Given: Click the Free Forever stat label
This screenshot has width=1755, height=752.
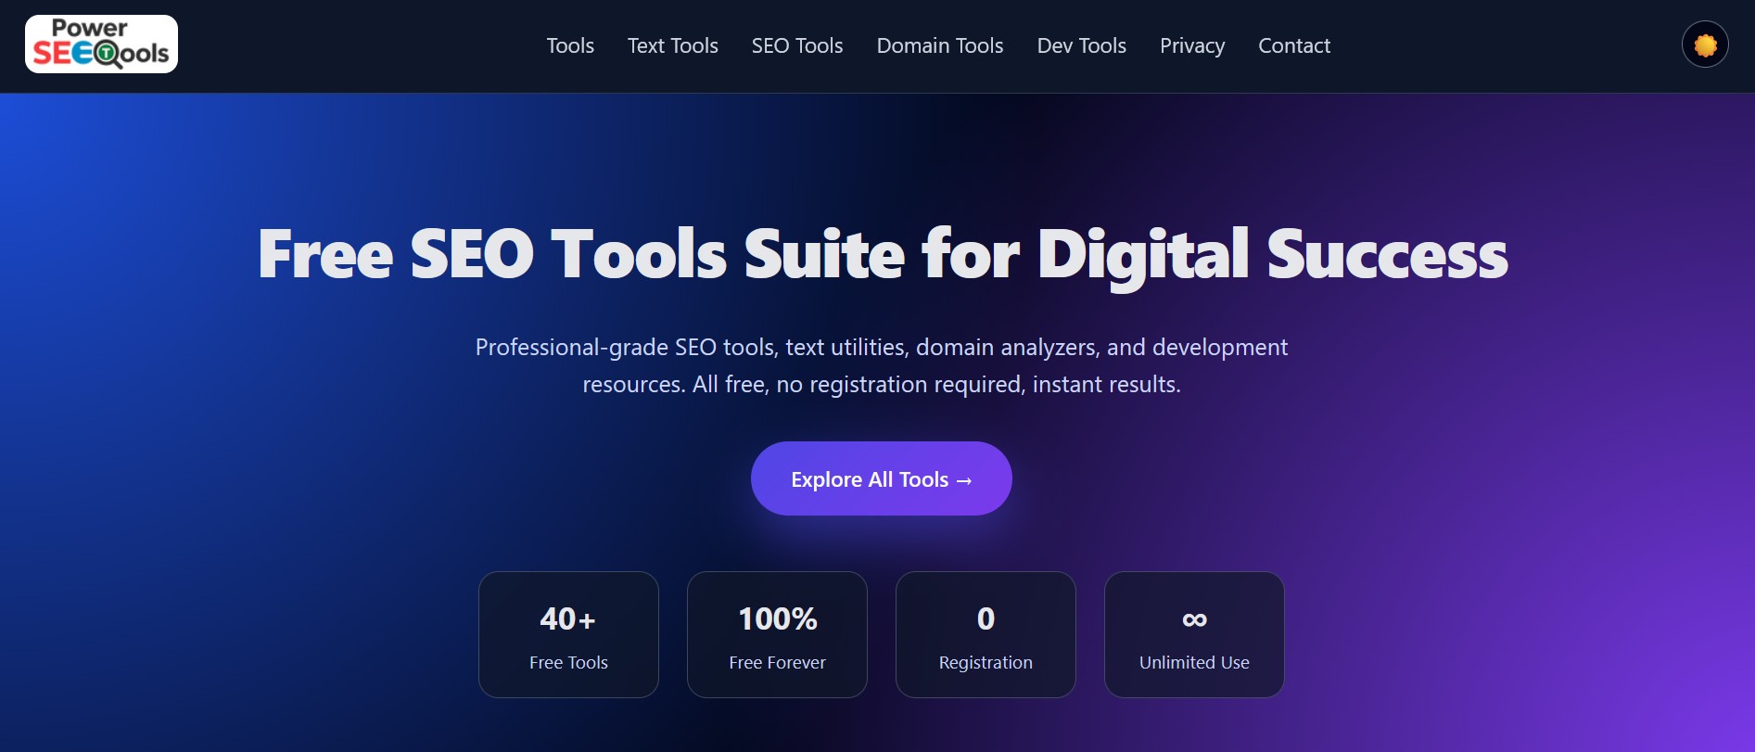Looking at the screenshot, I should pyautogui.click(x=777, y=662).
